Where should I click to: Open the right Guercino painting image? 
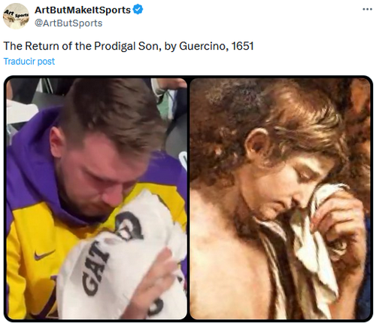tap(280, 199)
